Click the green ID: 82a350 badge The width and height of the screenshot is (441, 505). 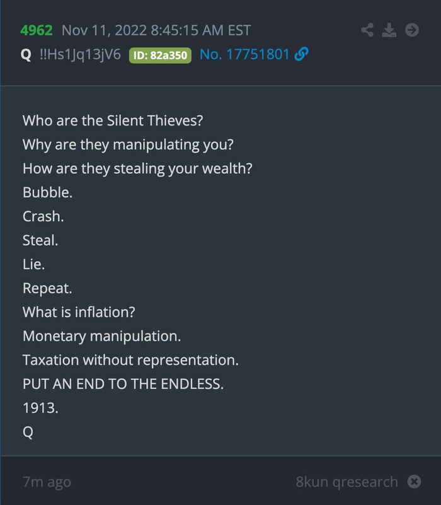[159, 55]
